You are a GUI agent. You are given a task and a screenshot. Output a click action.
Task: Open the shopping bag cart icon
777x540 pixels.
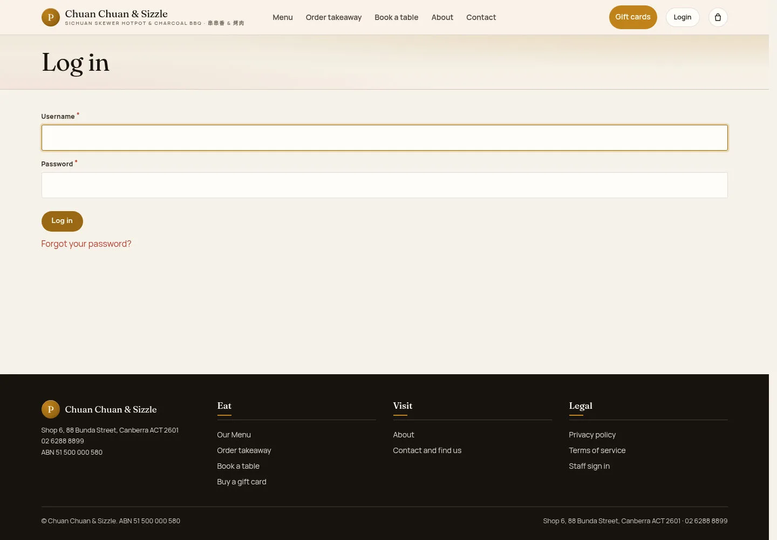tap(718, 17)
